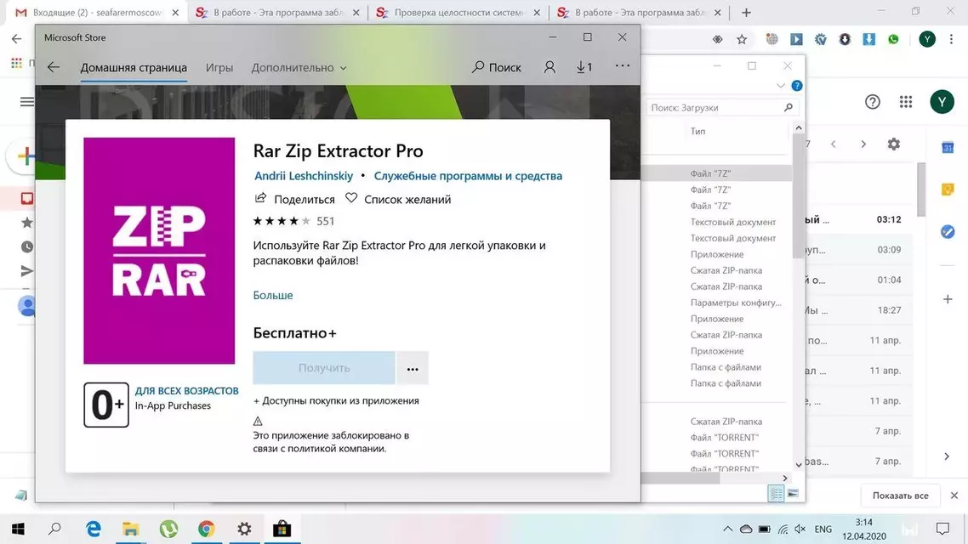Open Поиск in Microsoft Store

[497, 67]
